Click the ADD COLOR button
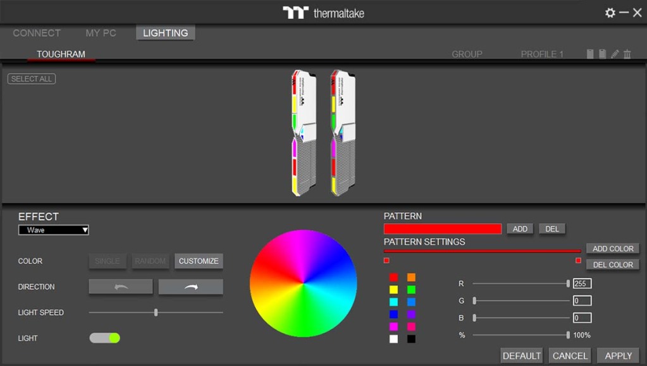The height and width of the screenshot is (366, 647). tap(613, 249)
